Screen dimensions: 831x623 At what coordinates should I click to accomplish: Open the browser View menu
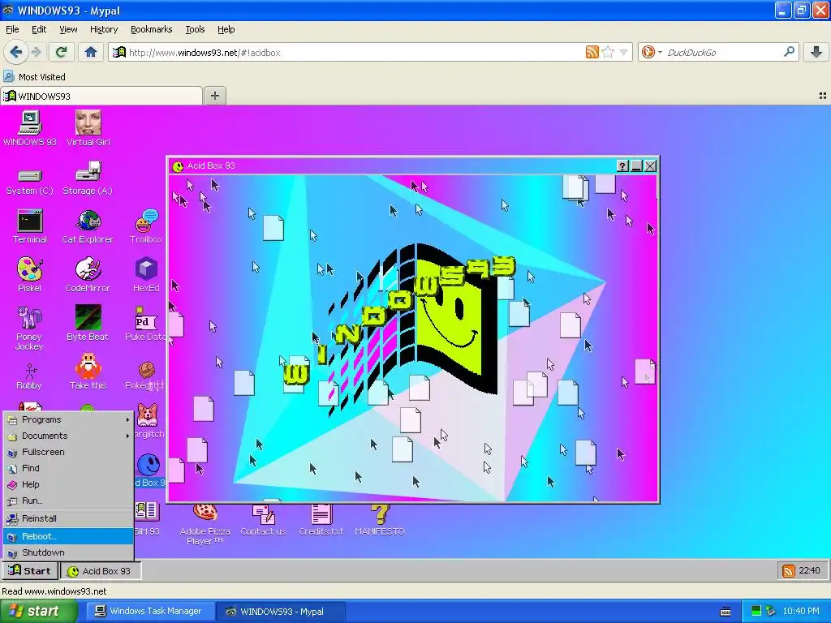click(x=68, y=29)
